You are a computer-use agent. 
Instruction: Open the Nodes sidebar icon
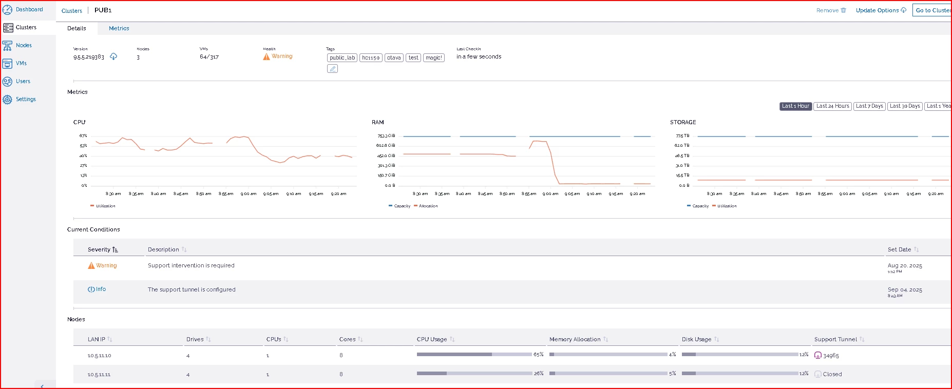(7, 46)
